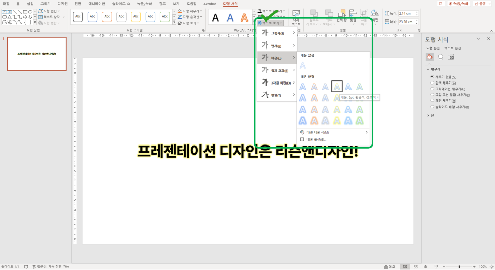Screen dimensions: 495x270
Task: Apply the largest orange glow variant
Action: click(x=314, y=120)
